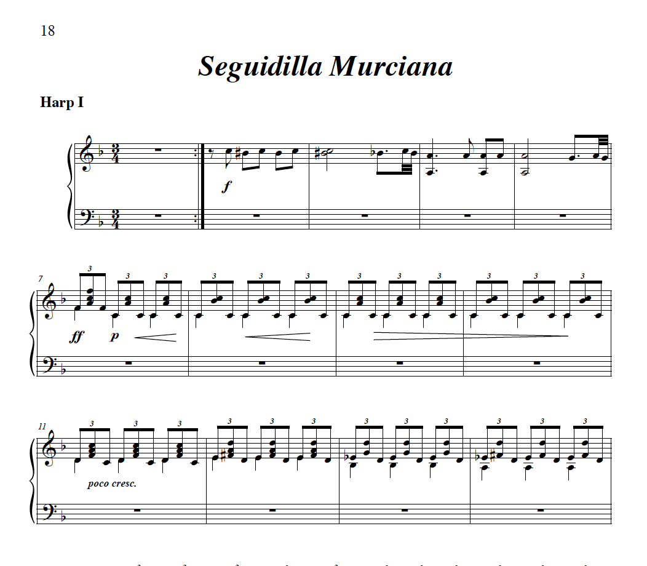Click the first triplet bracket number in measure 7
Viewport: 647px width, 566px height.
coord(90,268)
